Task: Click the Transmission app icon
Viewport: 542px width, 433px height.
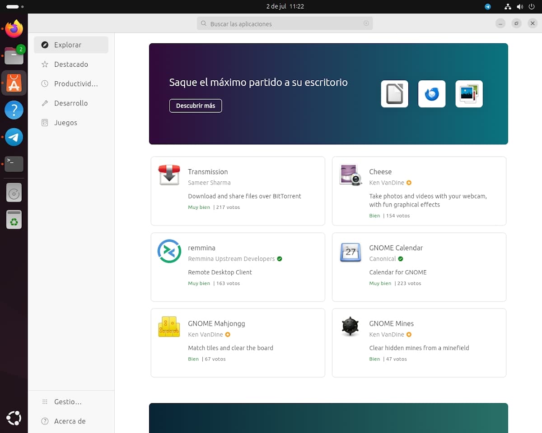Action: click(169, 175)
